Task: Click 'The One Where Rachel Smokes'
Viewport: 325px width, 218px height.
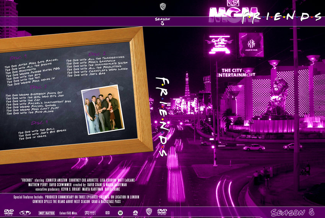Action: click(x=31, y=107)
